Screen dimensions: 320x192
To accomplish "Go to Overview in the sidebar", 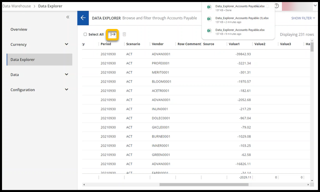I will tap(19, 29).
